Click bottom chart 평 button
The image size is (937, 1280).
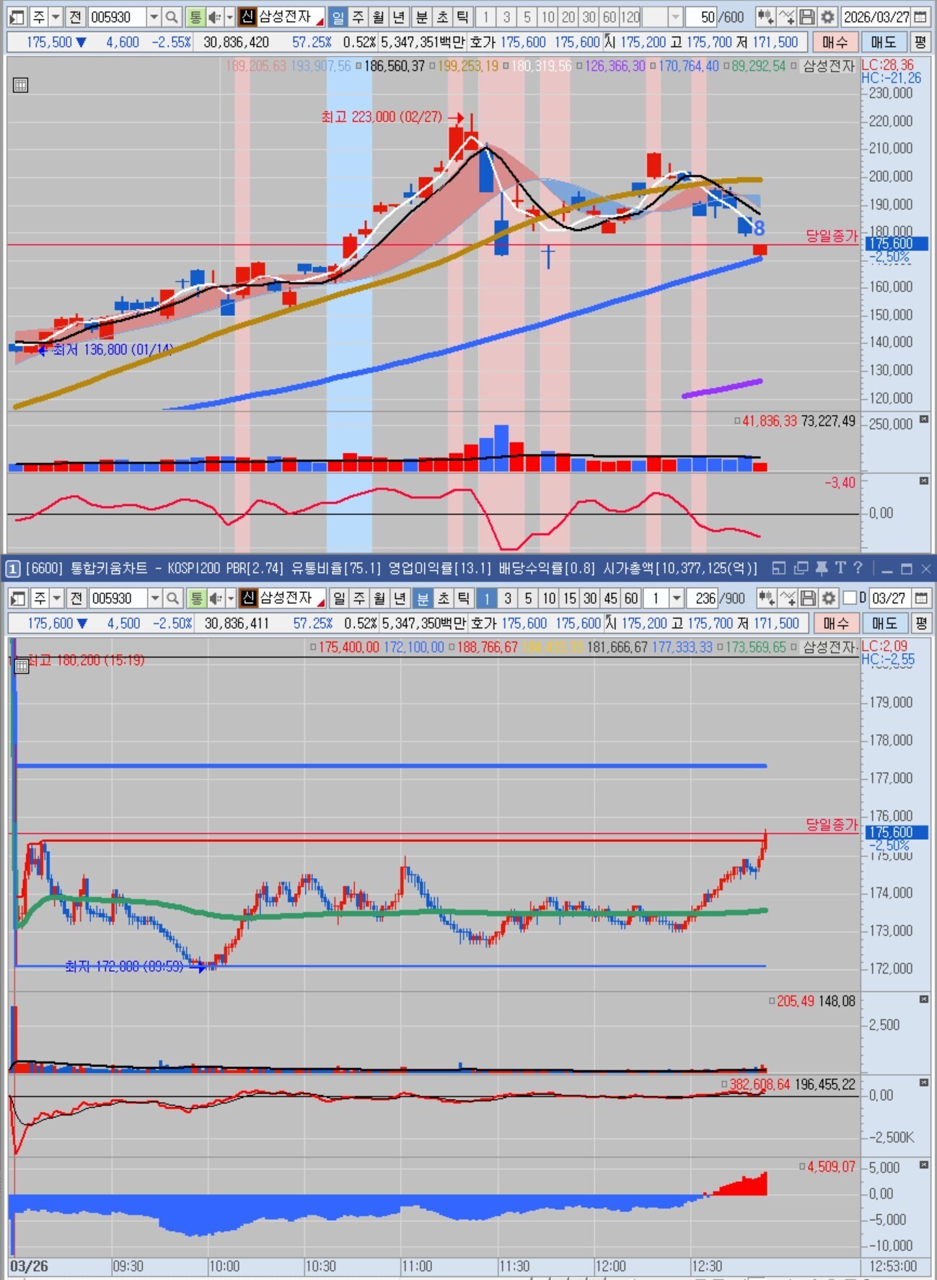pyautogui.click(x=920, y=623)
